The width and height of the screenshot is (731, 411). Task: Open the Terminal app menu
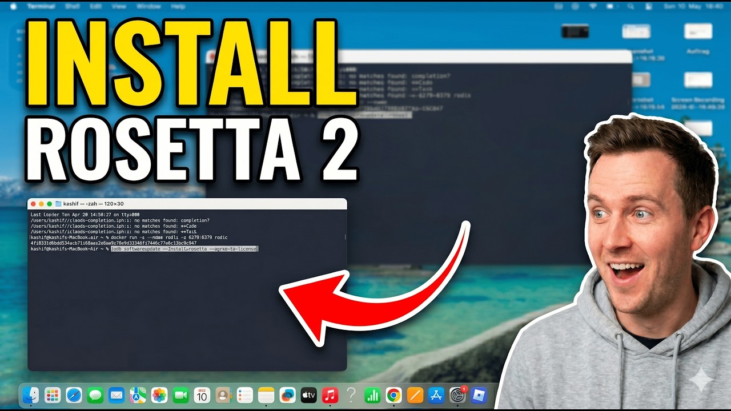pos(41,6)
